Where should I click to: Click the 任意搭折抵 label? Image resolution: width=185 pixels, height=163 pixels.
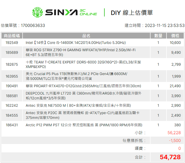134,140
